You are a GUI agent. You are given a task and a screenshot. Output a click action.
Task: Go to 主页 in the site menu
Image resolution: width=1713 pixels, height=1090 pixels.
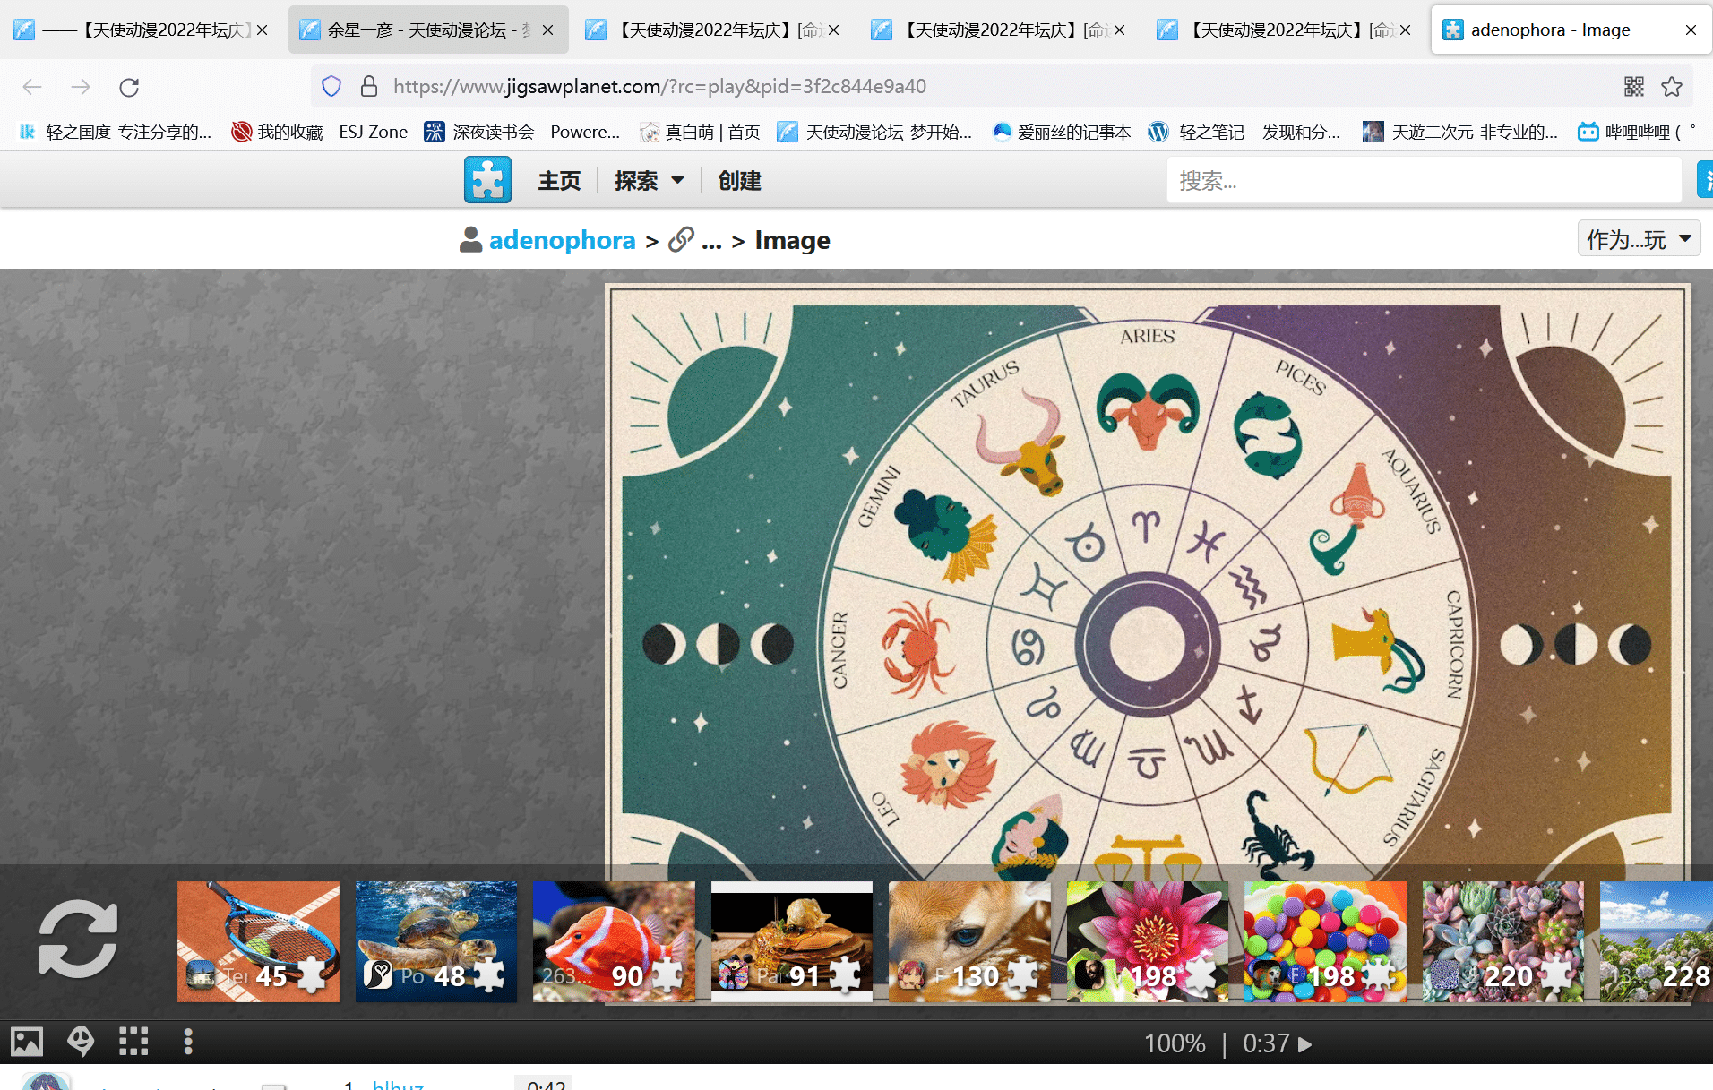(x=559, y=181)
